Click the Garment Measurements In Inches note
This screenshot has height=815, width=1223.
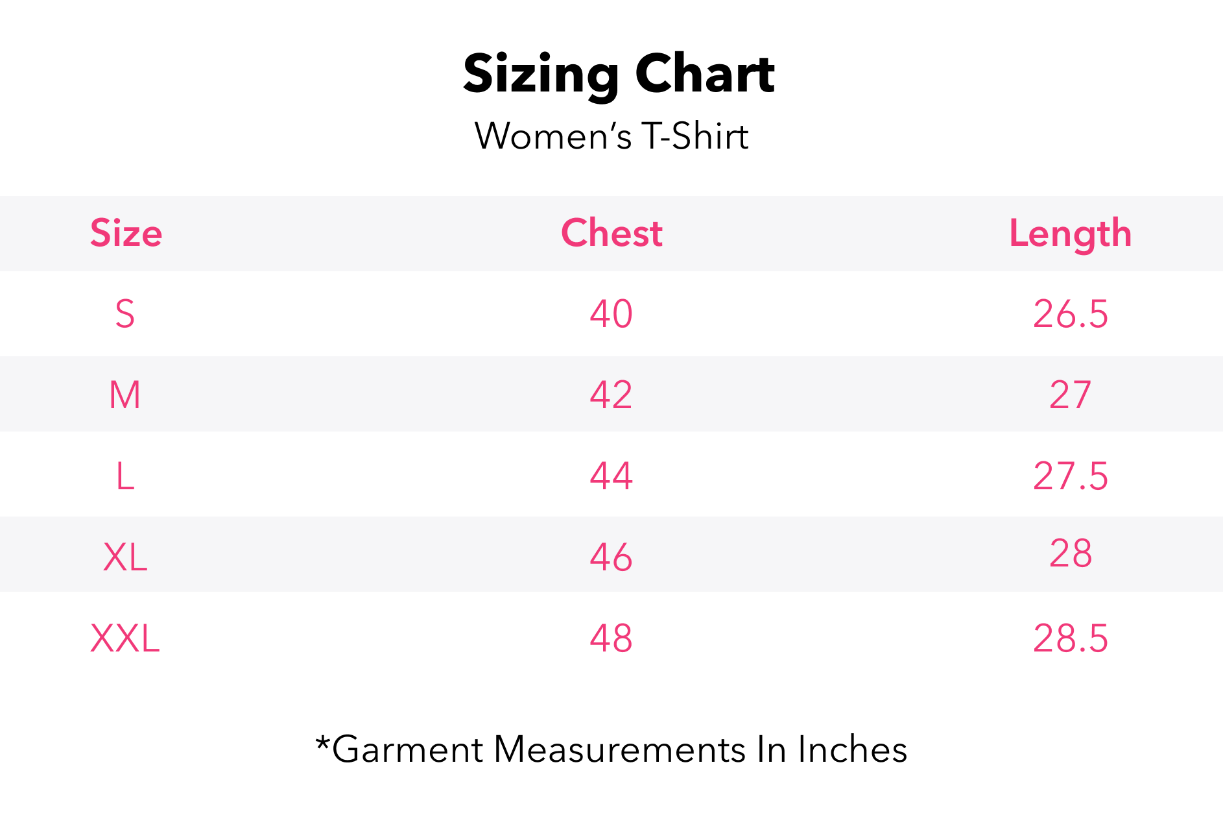[611, 749]
